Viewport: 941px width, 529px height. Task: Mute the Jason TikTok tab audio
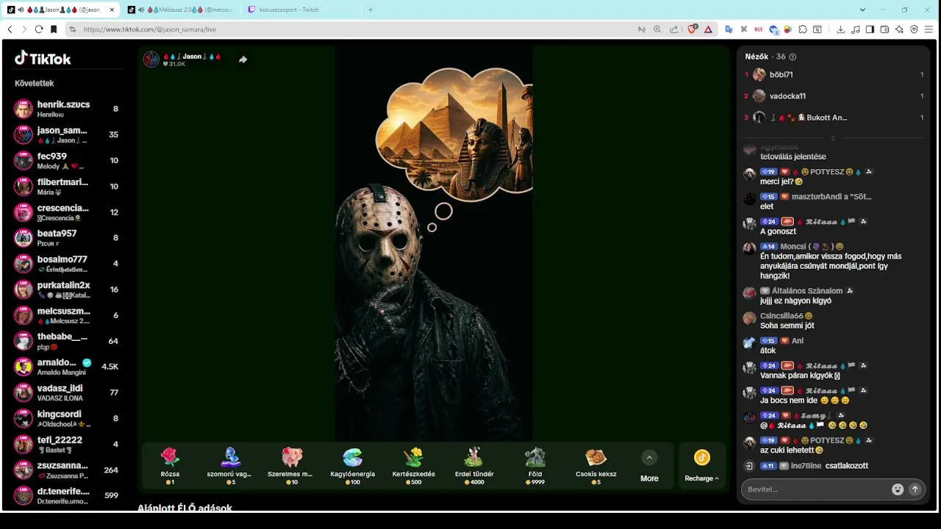(x=21, y=10)
